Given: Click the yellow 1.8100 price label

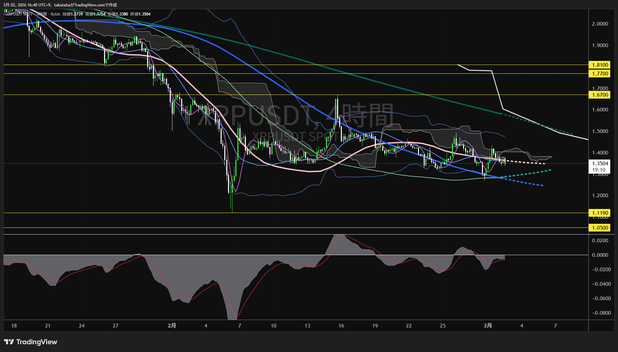Looking at the screenshot, I should pyautogui.click(x=600, y=65).
